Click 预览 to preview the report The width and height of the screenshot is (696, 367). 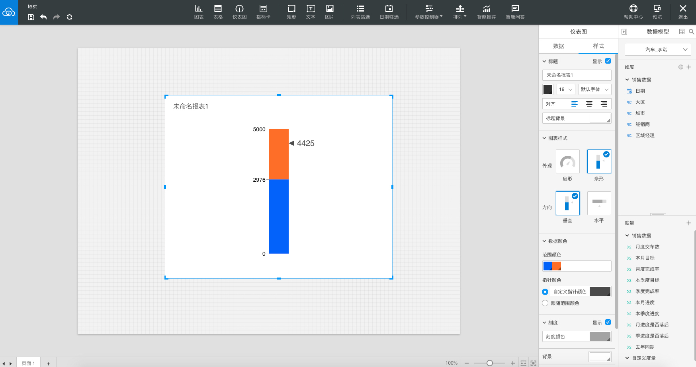657,12
